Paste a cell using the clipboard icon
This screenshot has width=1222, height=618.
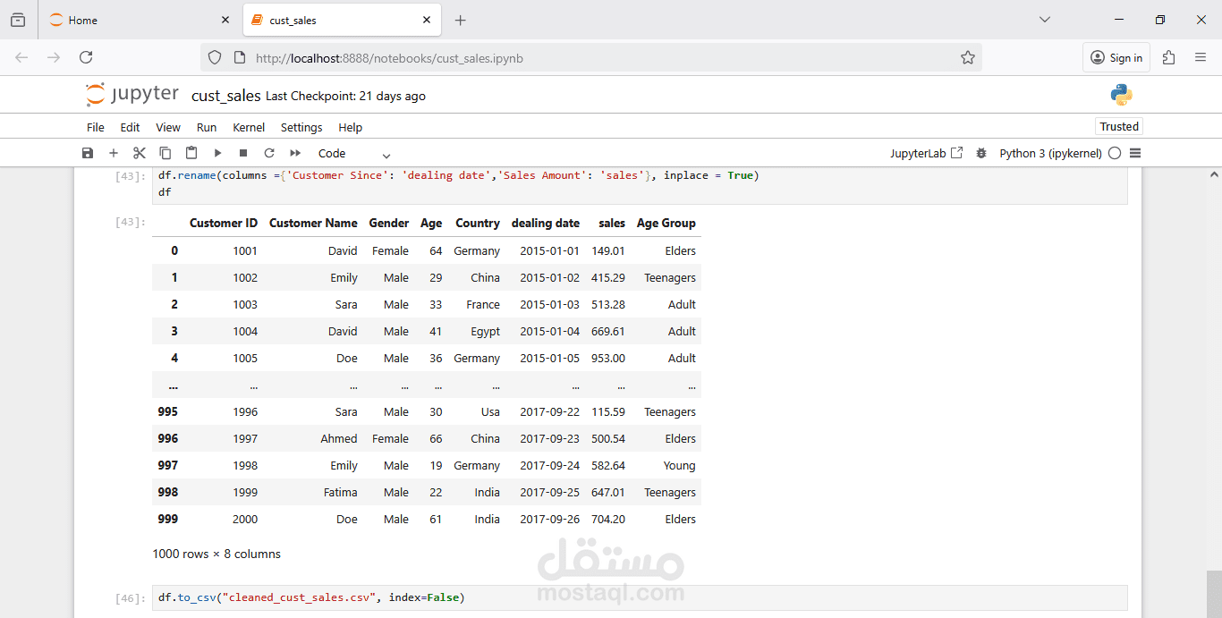tap(191, 153)
